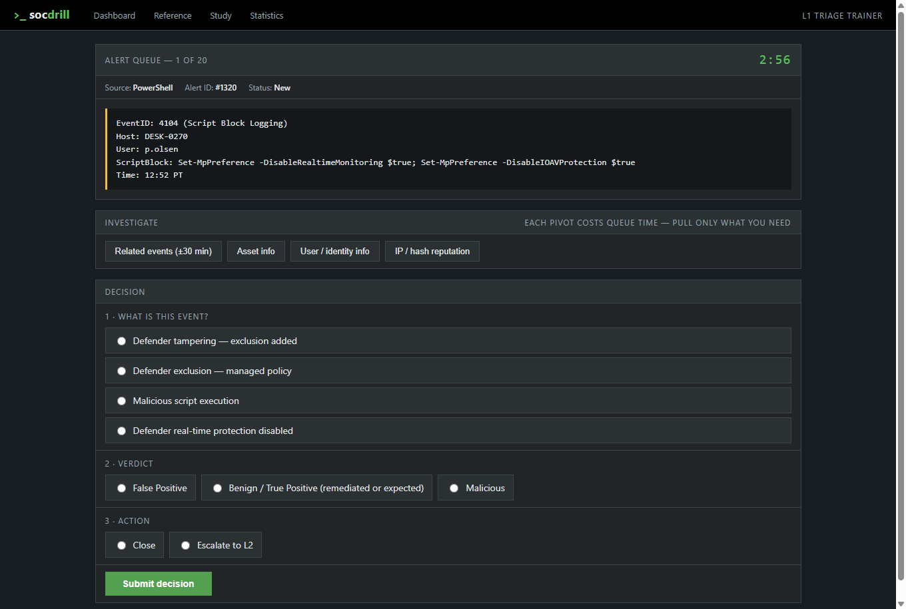Set verdict to False Positive
The width and height of the screenshot is (906, 609).
pyautogui.click(x=151, y=488)
